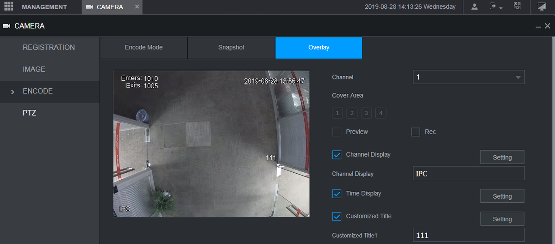Minimize the CAMERA panel
The image size is (555, 244).
tap(538, 26)
